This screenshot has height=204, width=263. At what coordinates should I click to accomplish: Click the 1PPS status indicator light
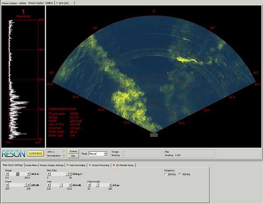[x=64, y=152]
